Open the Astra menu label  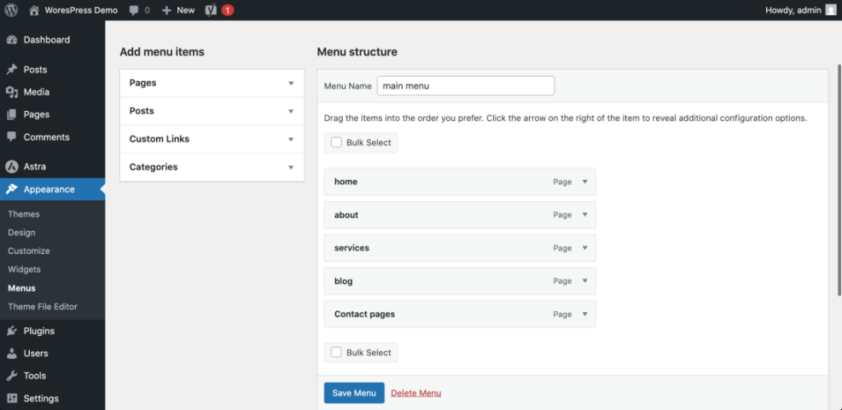[x=35, y=167]
